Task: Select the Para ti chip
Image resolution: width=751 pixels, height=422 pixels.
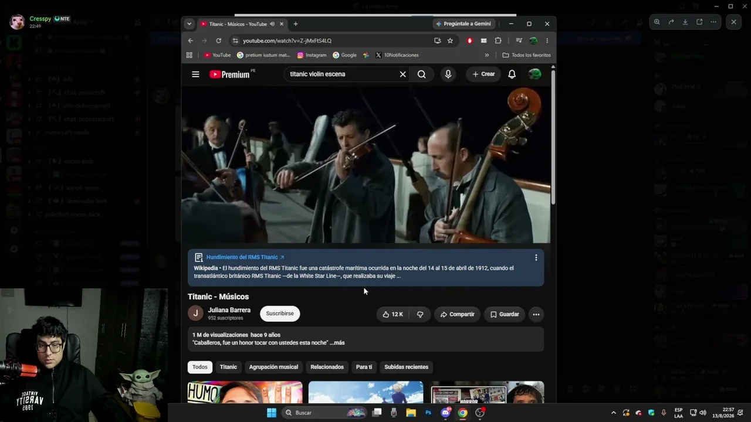Action: pos(364,367)
